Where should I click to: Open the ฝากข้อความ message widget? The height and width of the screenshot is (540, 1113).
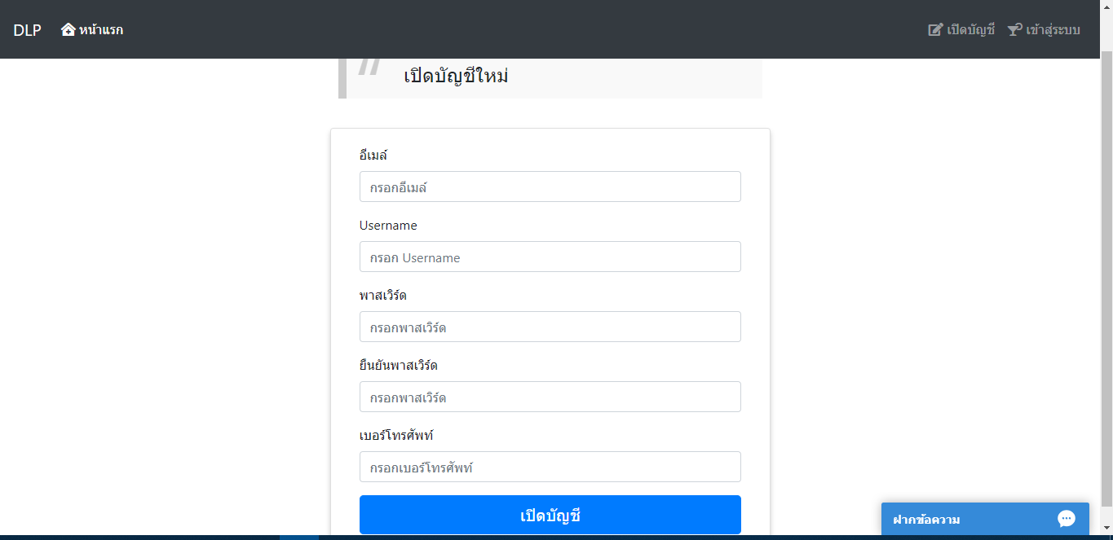point(927,520)
